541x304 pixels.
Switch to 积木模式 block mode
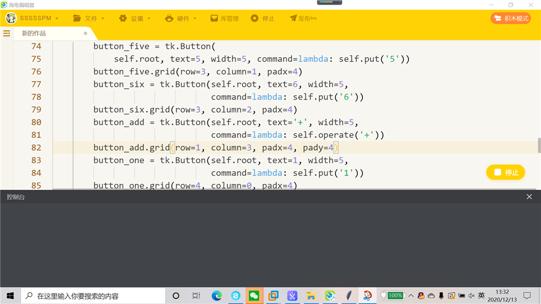tap(511, 18)
